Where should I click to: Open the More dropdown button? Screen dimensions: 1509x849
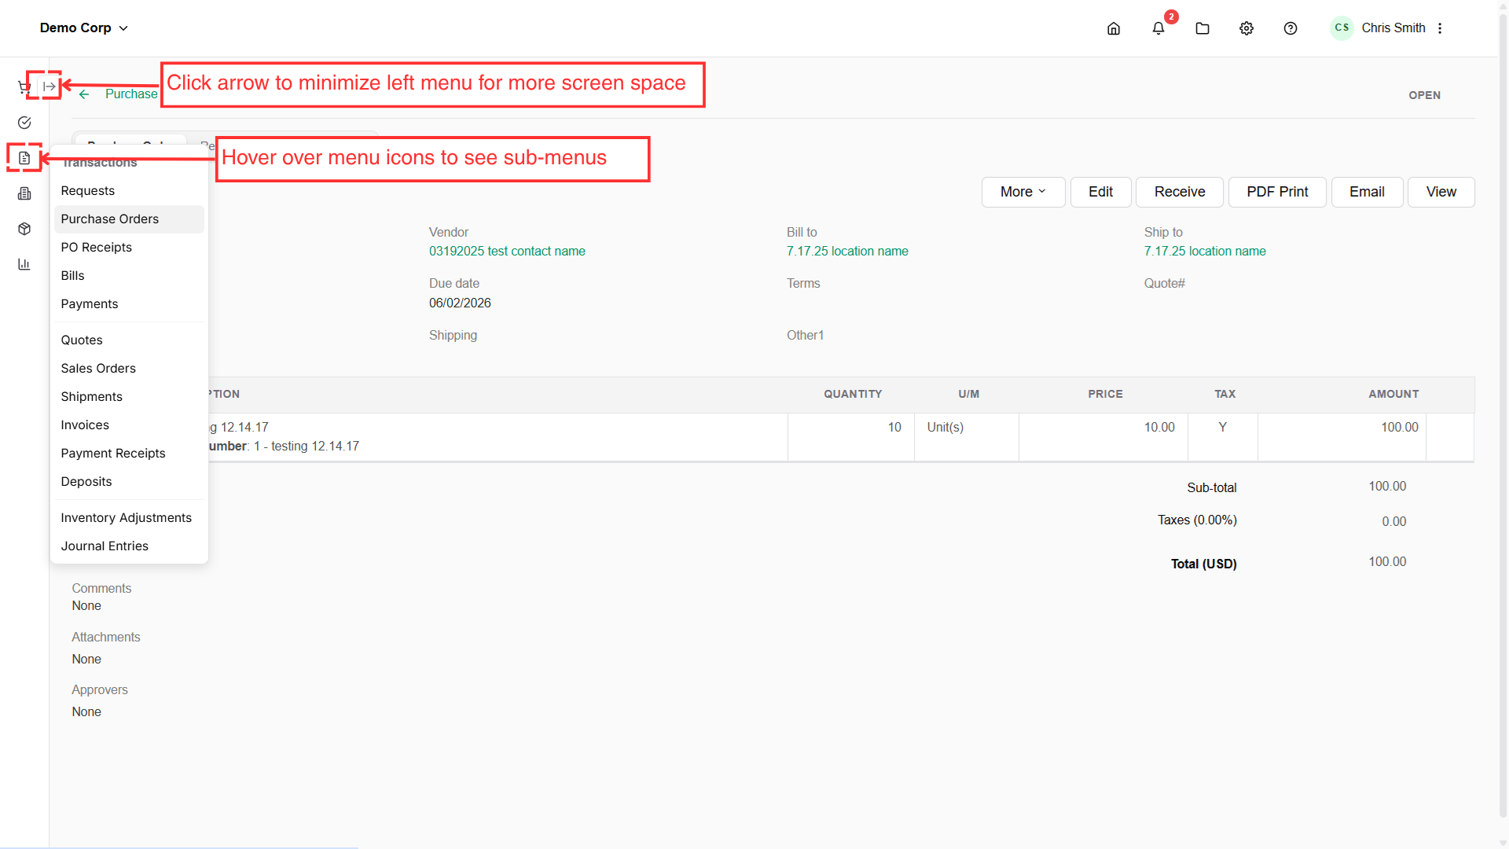[x=1023, y=192]
